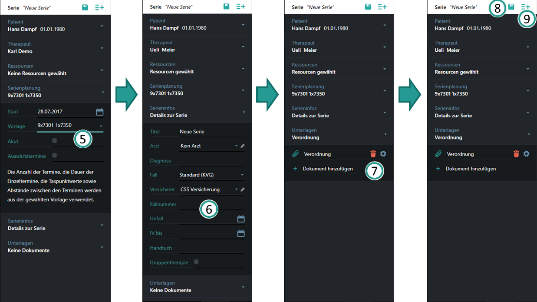This screenshot has height=302, width=537.
Task: Click into the Diagnose input field
Action: click(x=211, y=161)
